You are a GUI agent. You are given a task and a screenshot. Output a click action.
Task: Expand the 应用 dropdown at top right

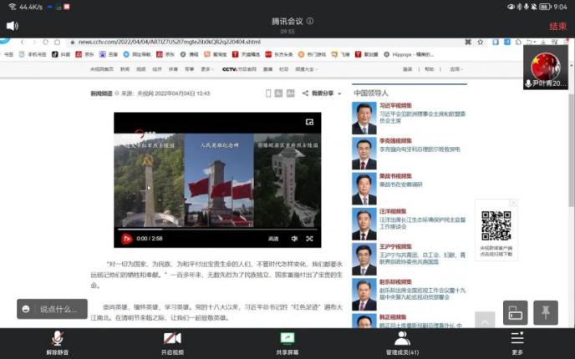coord(456,68)
